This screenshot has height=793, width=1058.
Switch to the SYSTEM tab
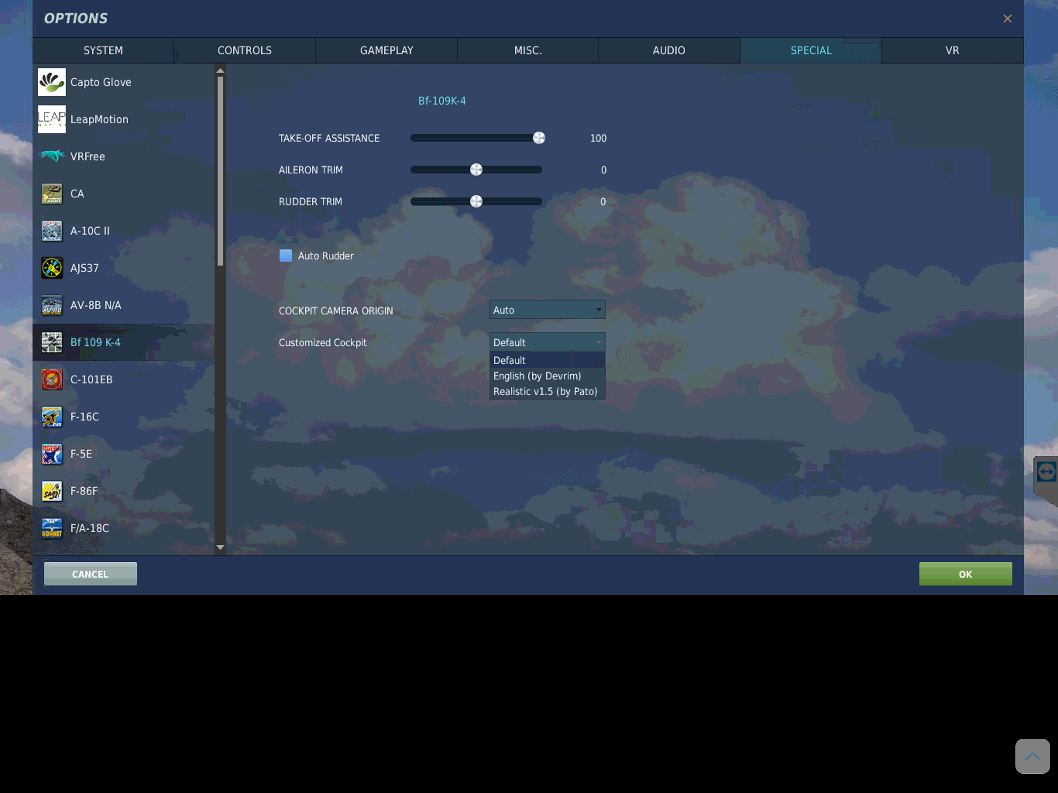103,51
